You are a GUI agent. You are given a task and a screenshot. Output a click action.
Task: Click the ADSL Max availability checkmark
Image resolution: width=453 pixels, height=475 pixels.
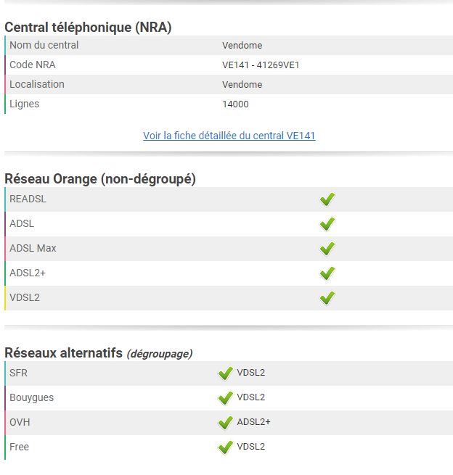(x=327, y=249)
